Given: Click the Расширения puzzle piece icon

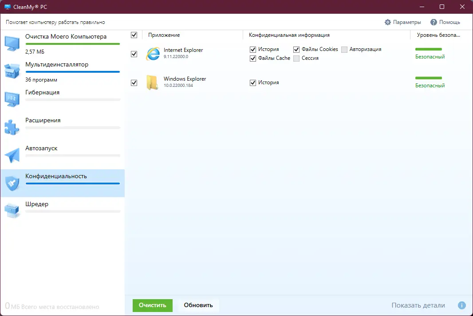Looking at the screenshot, I should [12, 127].
